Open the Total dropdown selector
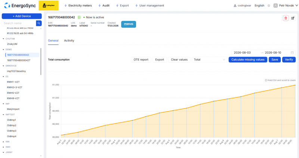The image size is (299, 158). [x=209, y=60]
